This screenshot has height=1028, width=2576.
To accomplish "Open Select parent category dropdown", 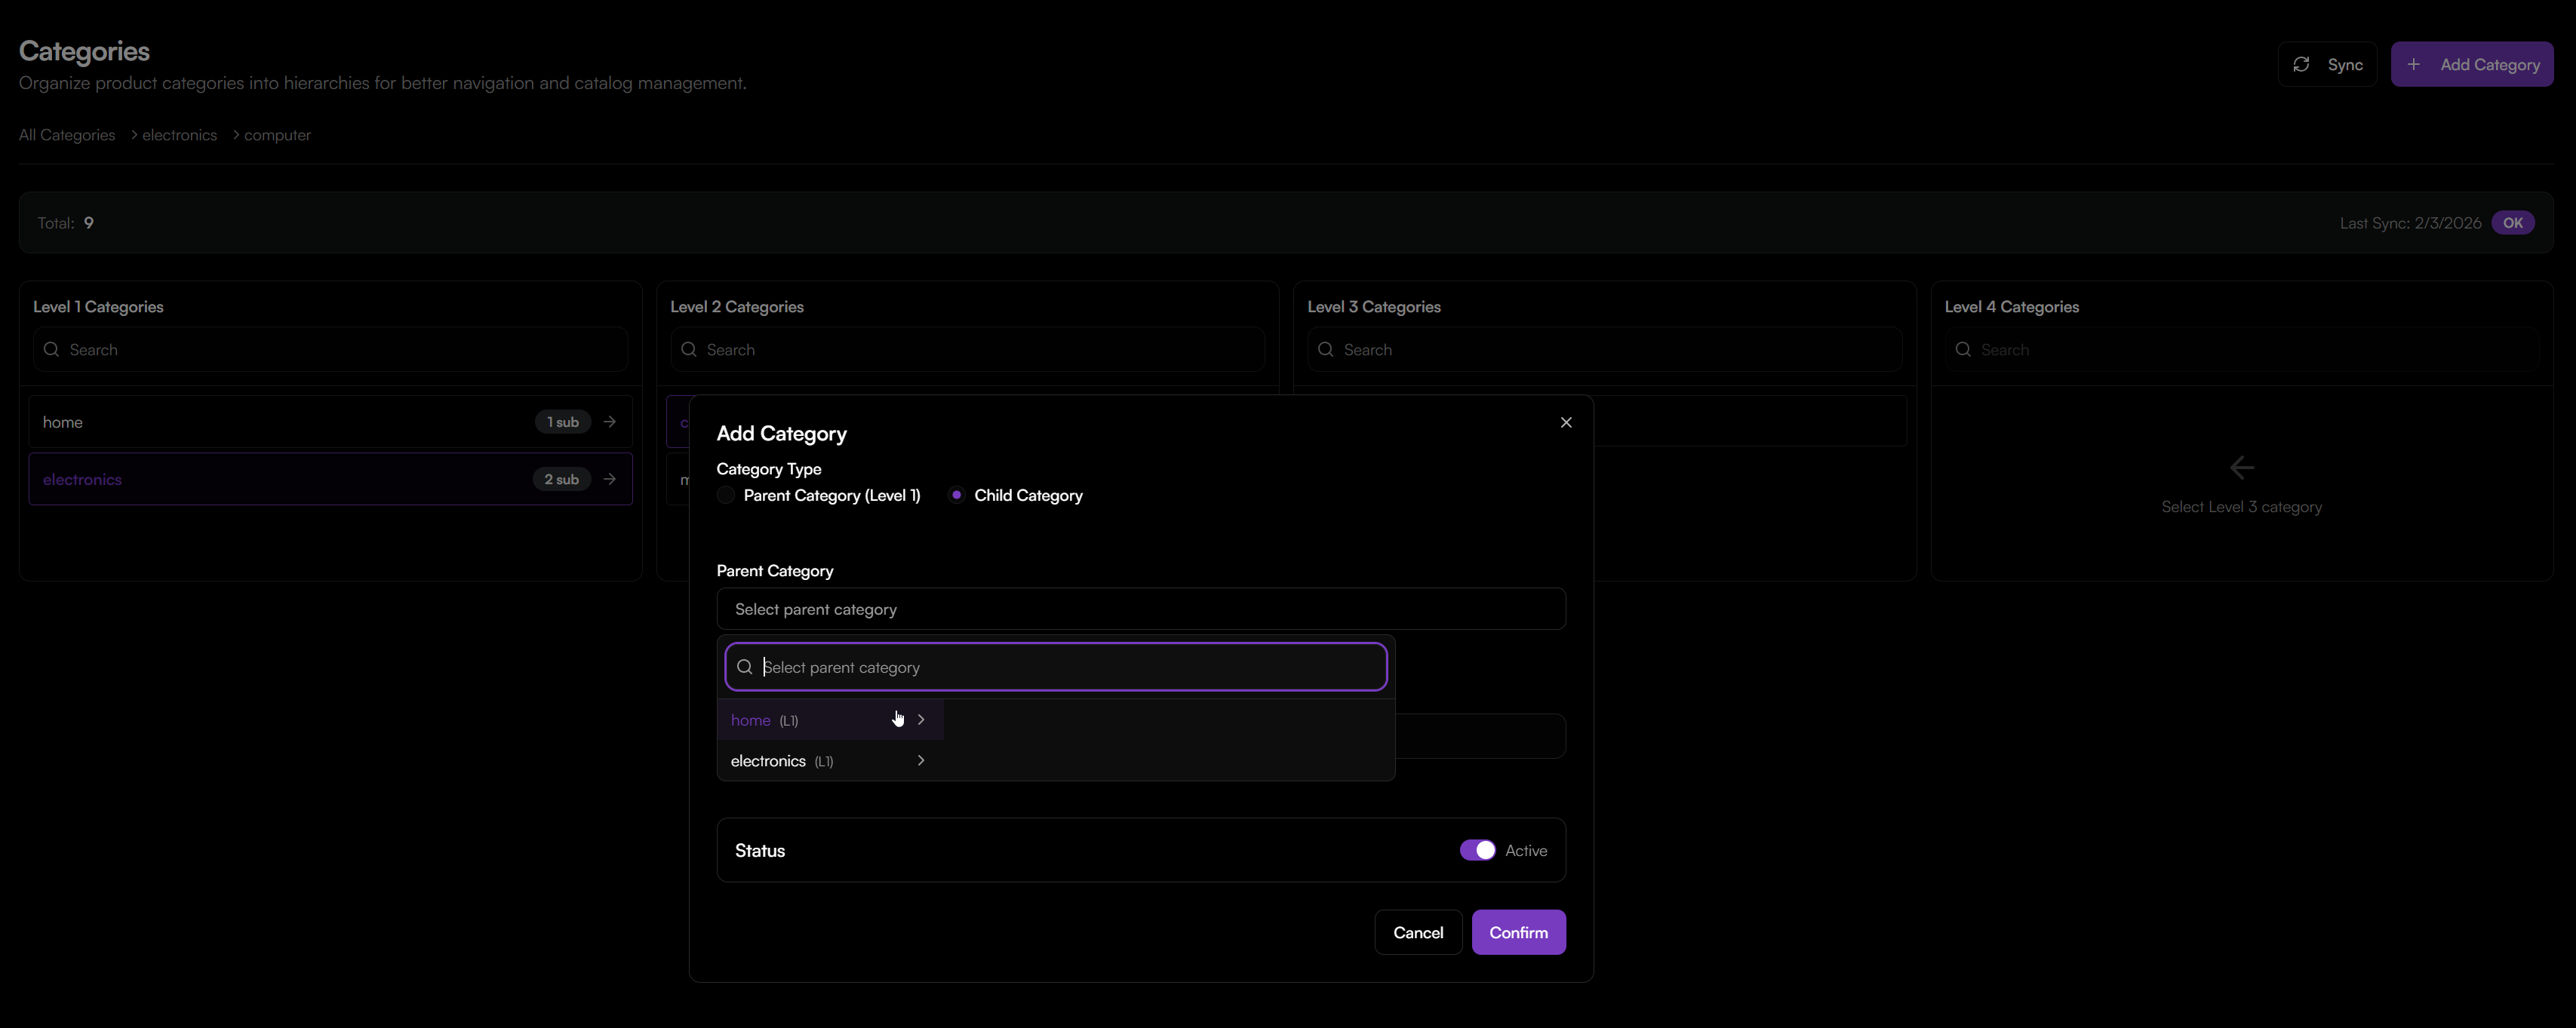I will [1140, 609].
